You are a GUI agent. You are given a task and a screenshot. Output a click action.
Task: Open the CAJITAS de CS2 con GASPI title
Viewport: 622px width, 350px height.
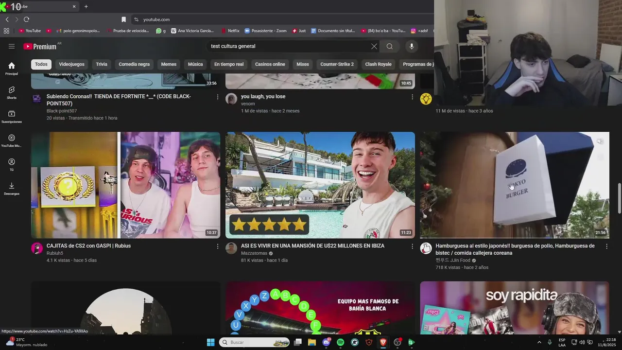(x=88, y=246)
